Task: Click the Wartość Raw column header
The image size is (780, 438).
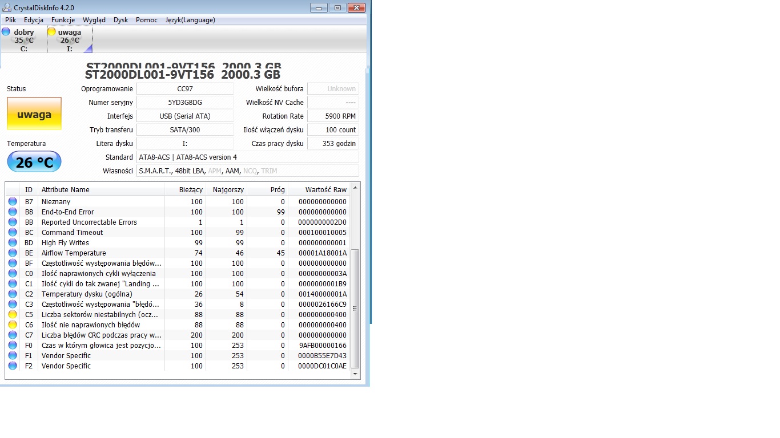Action: 319,189
